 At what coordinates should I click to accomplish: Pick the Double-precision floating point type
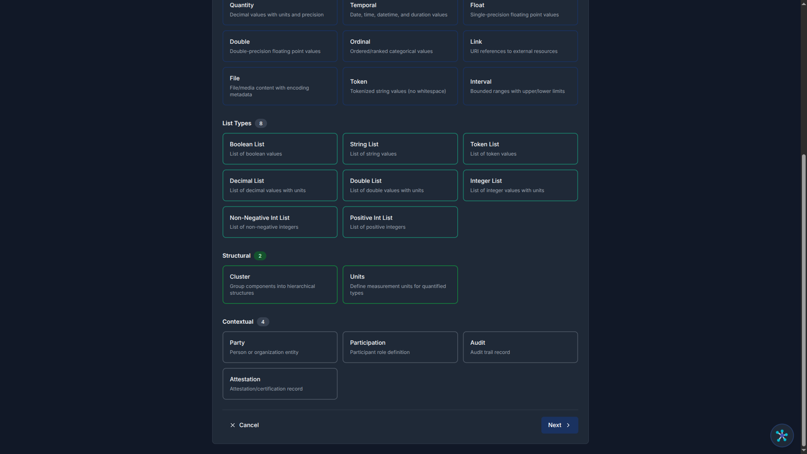click(280, 46)
